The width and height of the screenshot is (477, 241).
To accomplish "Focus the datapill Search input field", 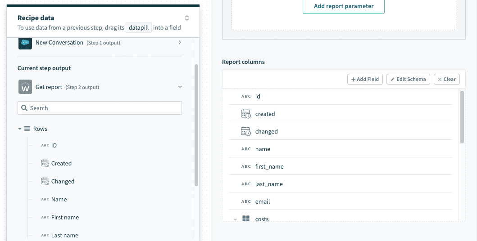I will (x=100, y=108).
